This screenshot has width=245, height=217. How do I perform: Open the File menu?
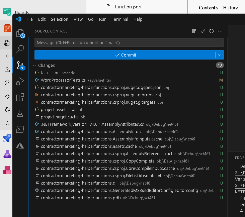(x=29, y=19)
